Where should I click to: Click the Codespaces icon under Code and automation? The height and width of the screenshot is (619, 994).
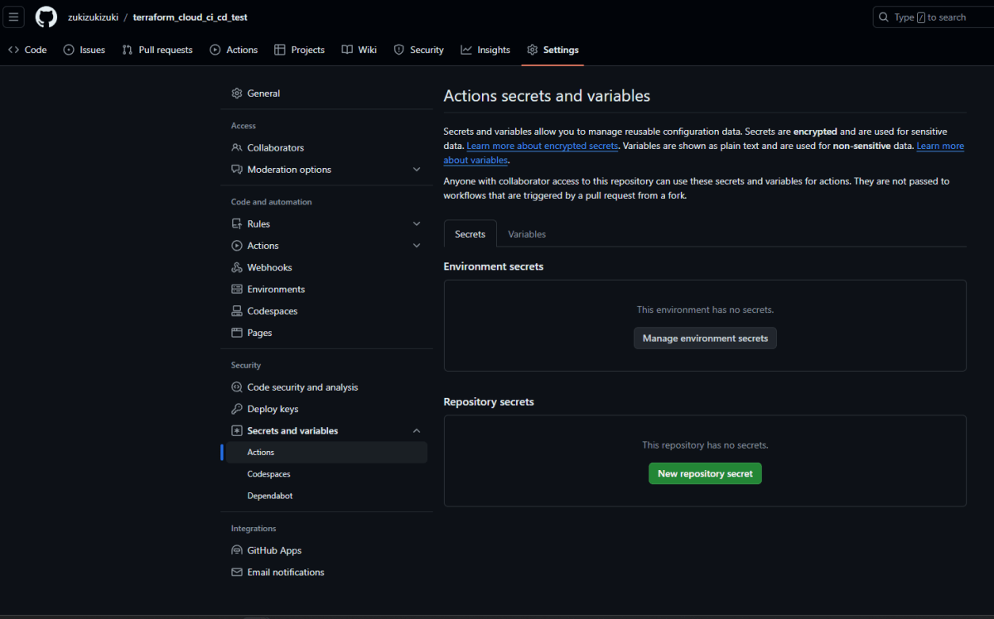coord(237,311)
